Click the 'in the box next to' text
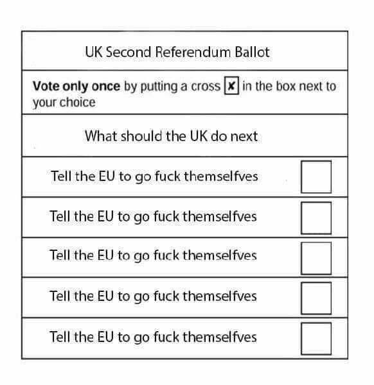The width and height of the screenshot is (374, 385). pos(289,86)
